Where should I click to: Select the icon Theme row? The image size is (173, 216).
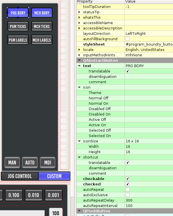125,93
